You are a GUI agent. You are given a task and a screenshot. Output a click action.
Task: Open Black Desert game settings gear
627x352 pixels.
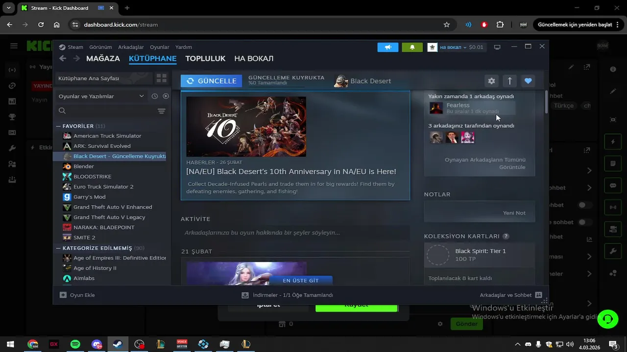tap(491, 81)
